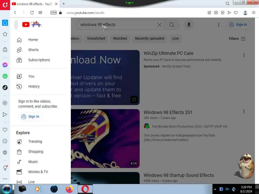
Task: Open Windows 98 Startup Sound Effects title
Action: click(179, 175)
